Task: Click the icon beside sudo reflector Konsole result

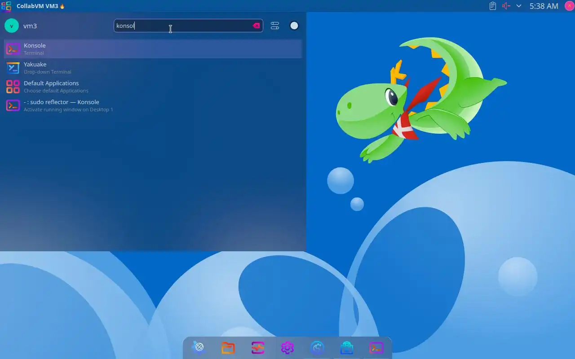Action: pyautogui.click(x=13, y=105)
